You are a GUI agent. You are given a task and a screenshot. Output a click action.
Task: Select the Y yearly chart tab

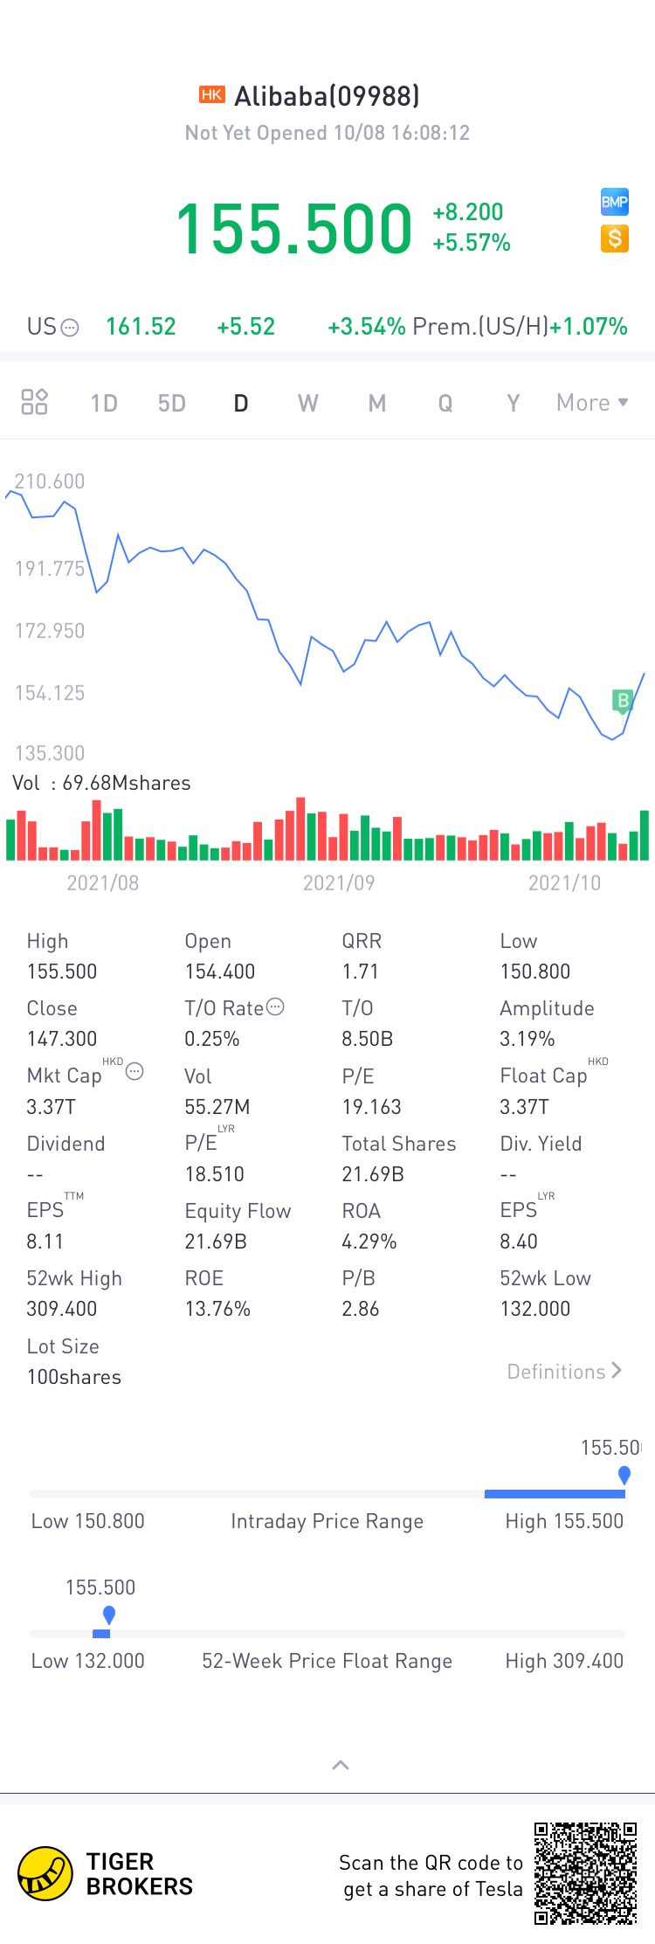[x=514, y=403]
